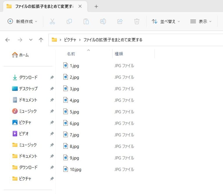The width and height of the screenshot is (223, 194).
Task: Click the Copy icon in toolbar
Action: coord(69,21)
